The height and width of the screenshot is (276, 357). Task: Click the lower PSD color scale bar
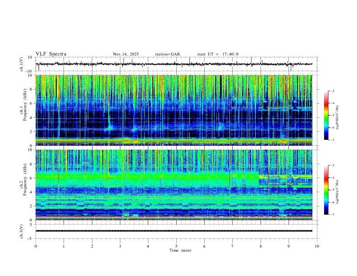click(x=326, y=190)
